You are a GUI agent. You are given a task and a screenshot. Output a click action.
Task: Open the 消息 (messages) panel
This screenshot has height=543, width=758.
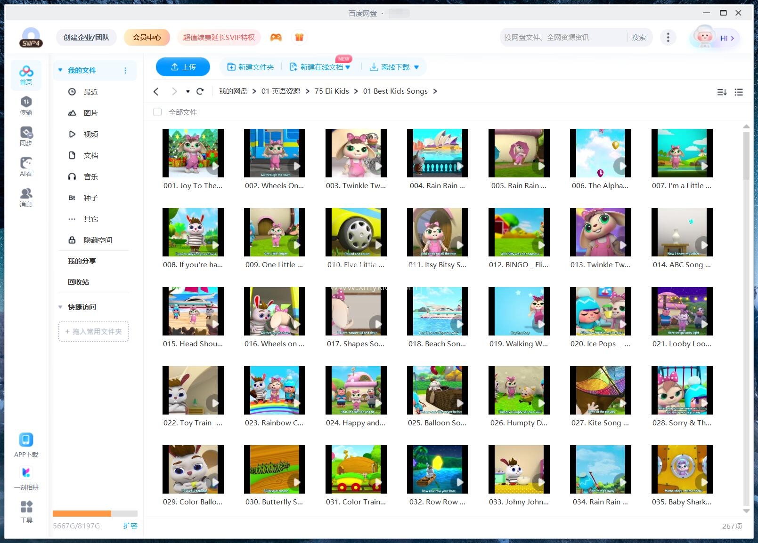26,195
